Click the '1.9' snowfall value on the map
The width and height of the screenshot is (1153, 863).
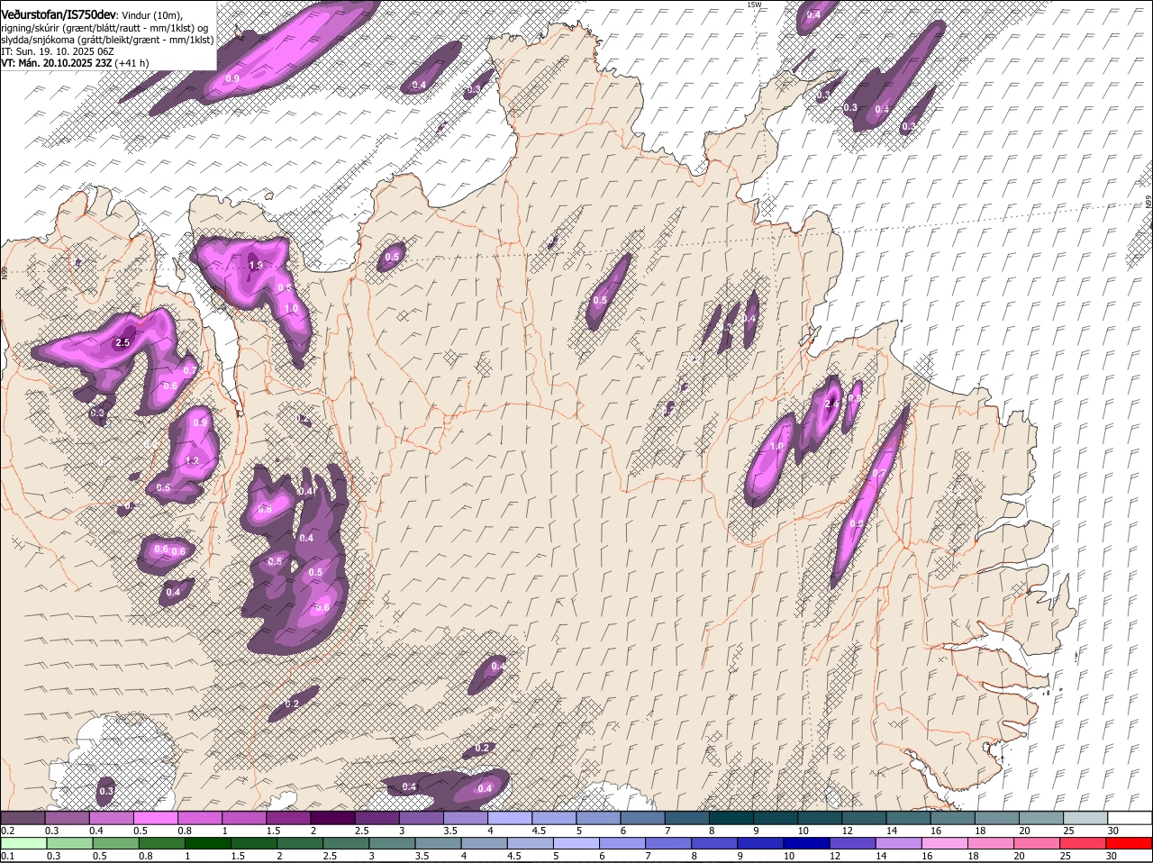coord(256,265)
